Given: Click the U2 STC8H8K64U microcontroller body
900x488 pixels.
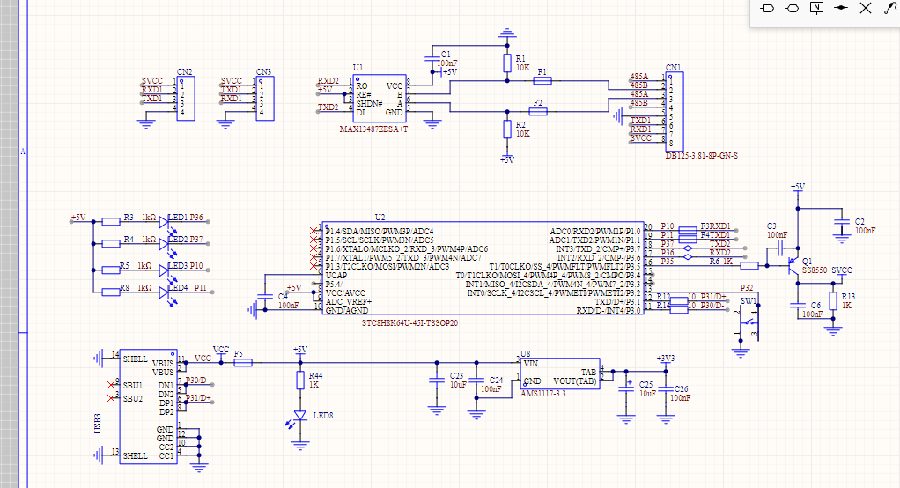Looking at the screenshot, I should (x=480, y=270).
